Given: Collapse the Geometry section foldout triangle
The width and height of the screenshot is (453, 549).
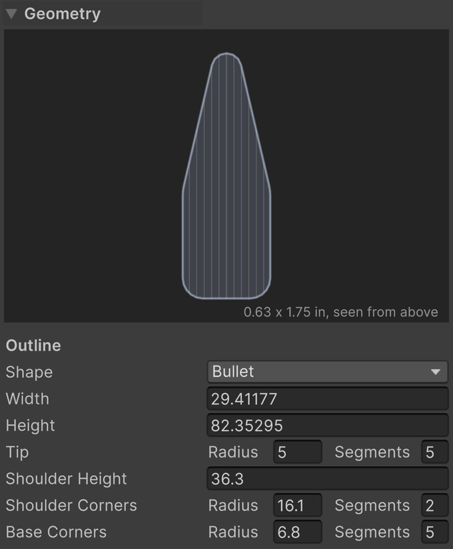Looking at the screenshot, I should pos(11,14).
